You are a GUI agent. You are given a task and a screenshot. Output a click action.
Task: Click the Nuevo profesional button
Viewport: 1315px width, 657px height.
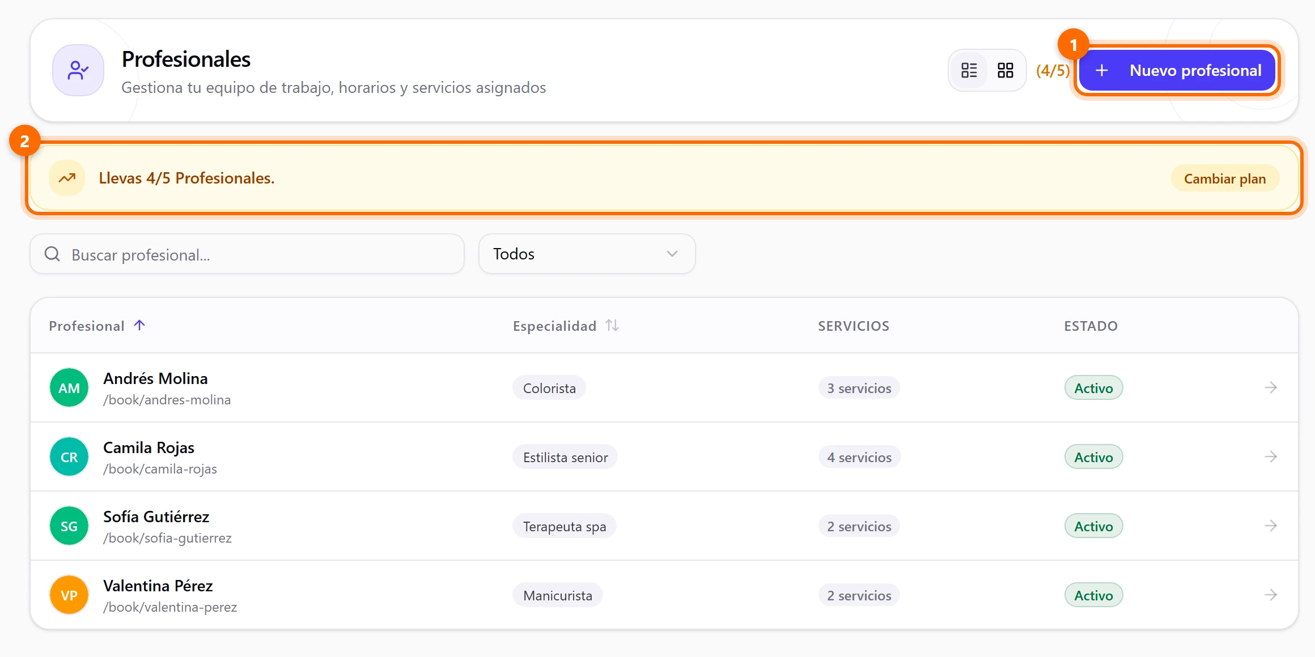(1177, 70)
